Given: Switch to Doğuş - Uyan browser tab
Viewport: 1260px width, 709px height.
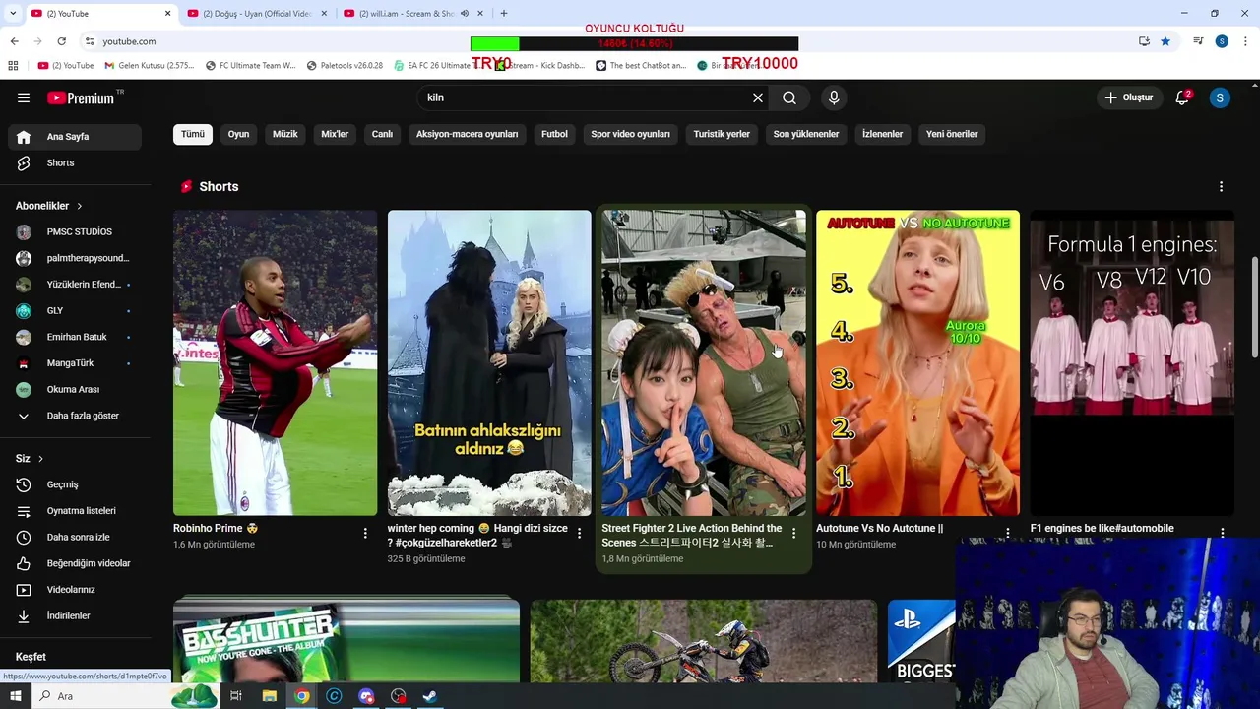Looking at the screenshot, I should 258,14.
